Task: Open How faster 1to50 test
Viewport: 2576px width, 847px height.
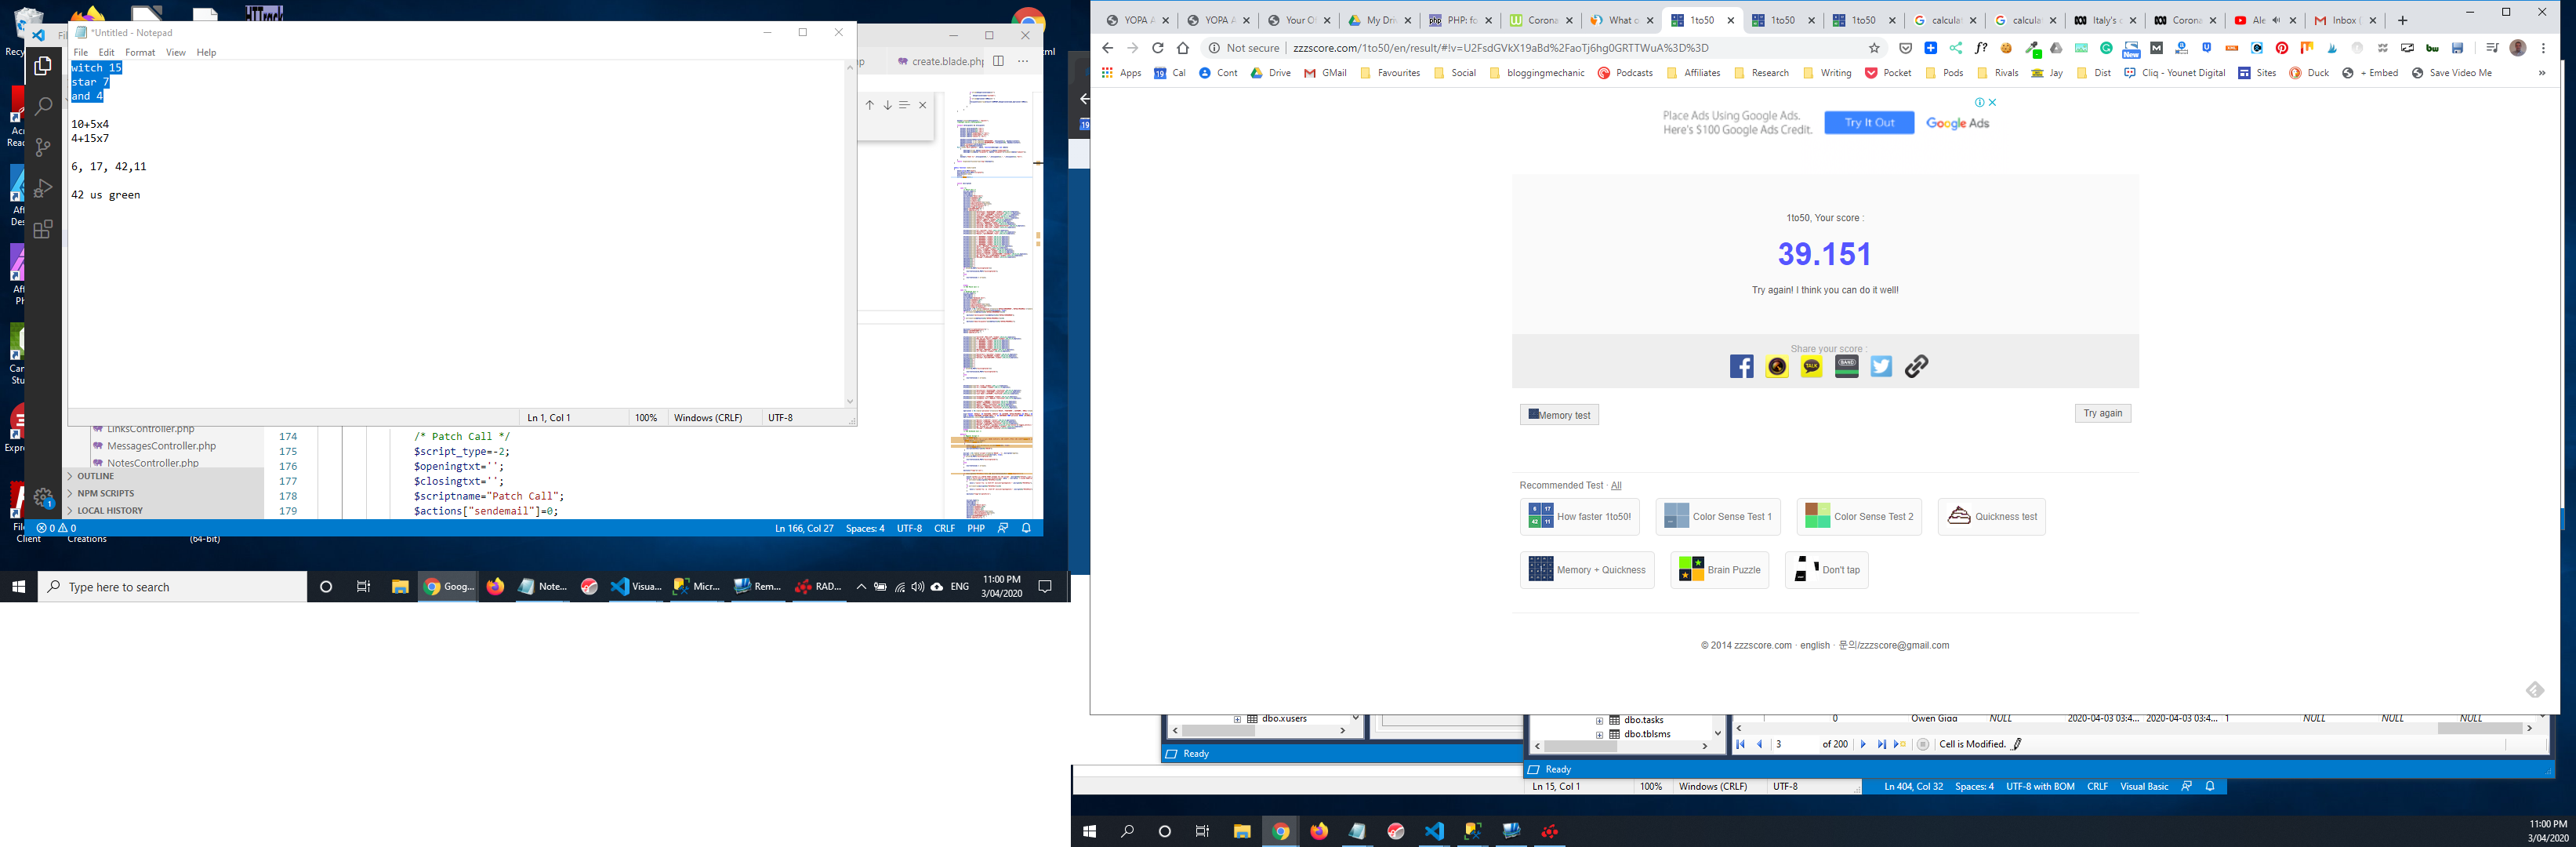Action: click(1580, 517)
